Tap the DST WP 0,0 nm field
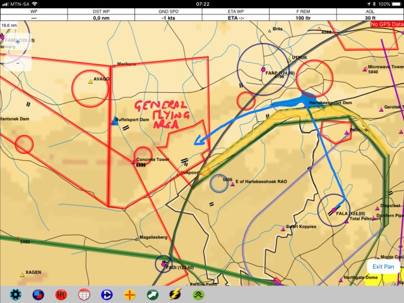 coord(101,15)
